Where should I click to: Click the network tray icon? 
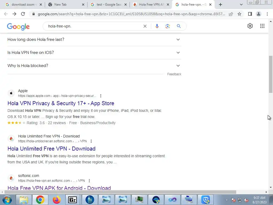240,200
